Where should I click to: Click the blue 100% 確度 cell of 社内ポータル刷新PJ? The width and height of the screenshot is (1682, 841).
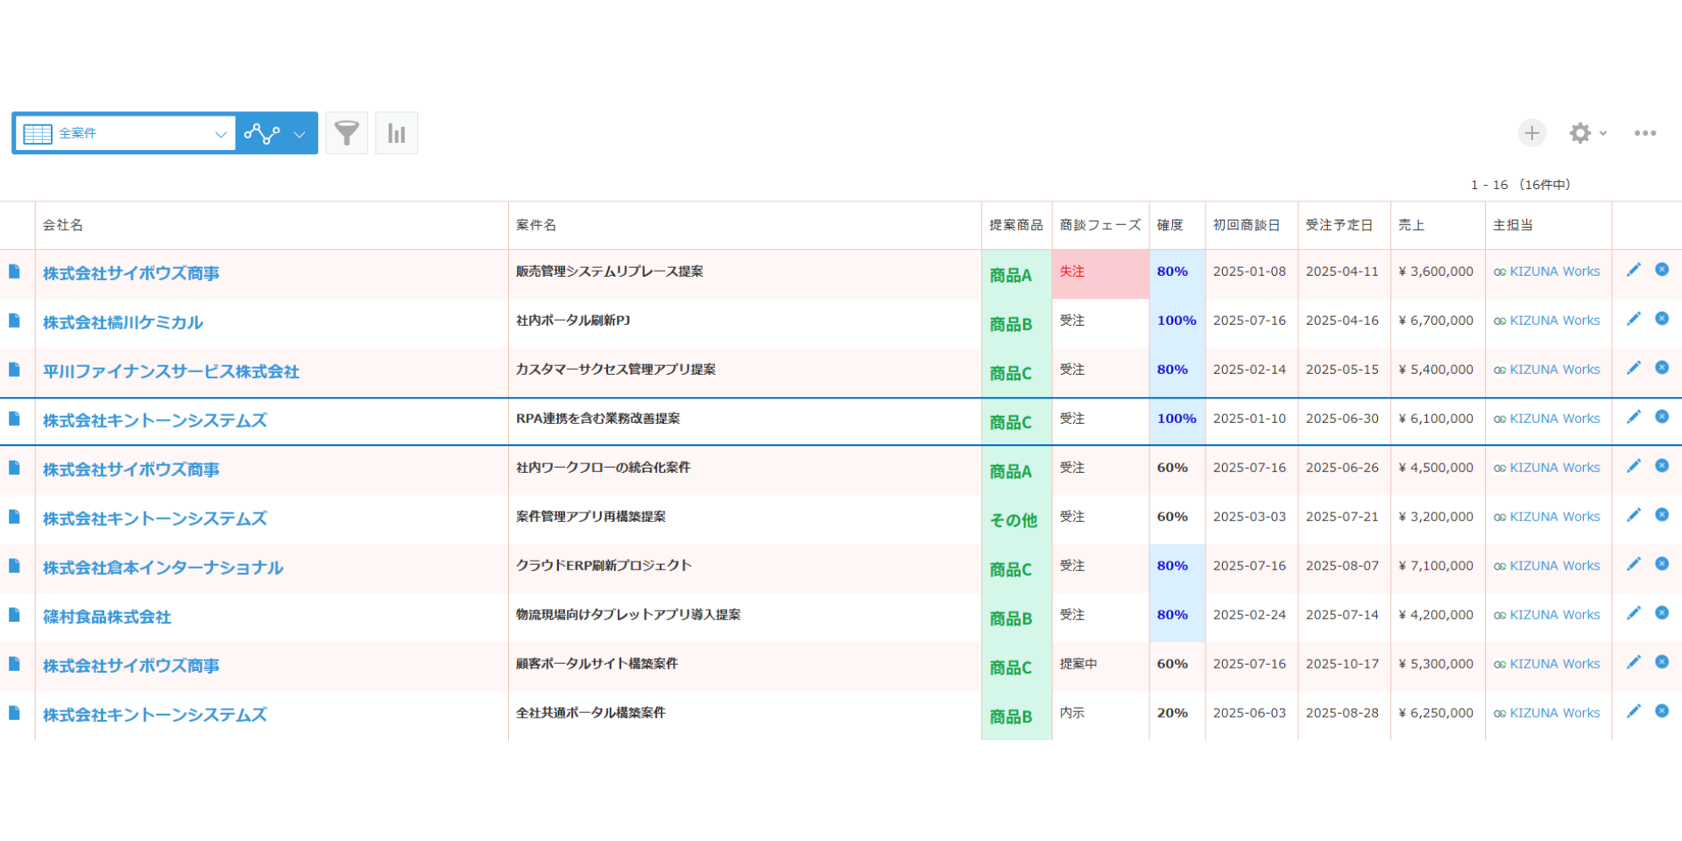point(1177,321)
